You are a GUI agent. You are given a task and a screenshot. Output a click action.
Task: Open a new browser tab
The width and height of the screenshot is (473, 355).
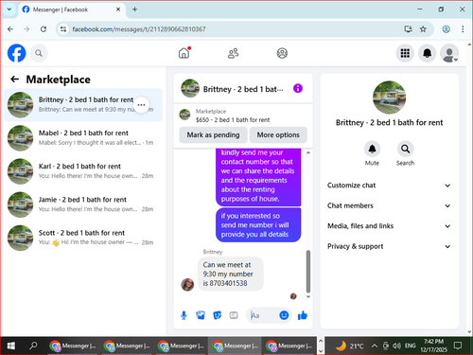point(134,9)
